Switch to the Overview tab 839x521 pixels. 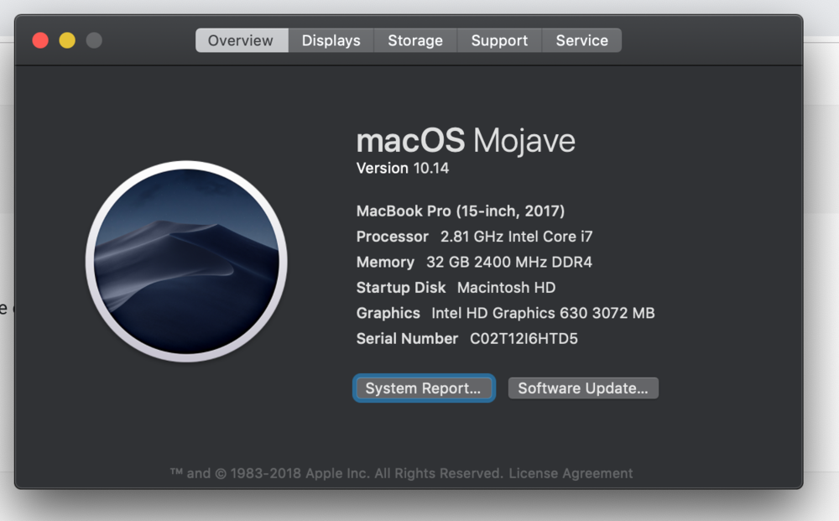(x=241, y=40)
